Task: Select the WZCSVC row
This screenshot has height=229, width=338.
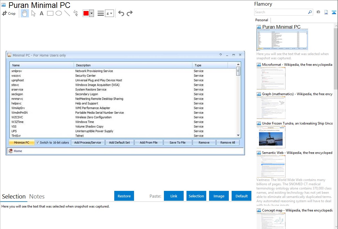Action: click(123, 117)
